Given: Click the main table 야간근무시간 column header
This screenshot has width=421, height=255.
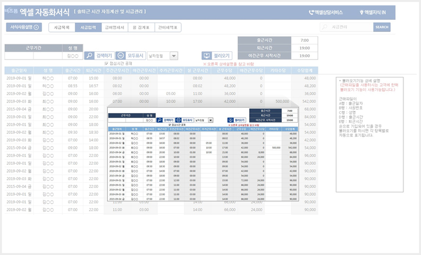Looking at the screenshot, I should [x=144, y=71].
